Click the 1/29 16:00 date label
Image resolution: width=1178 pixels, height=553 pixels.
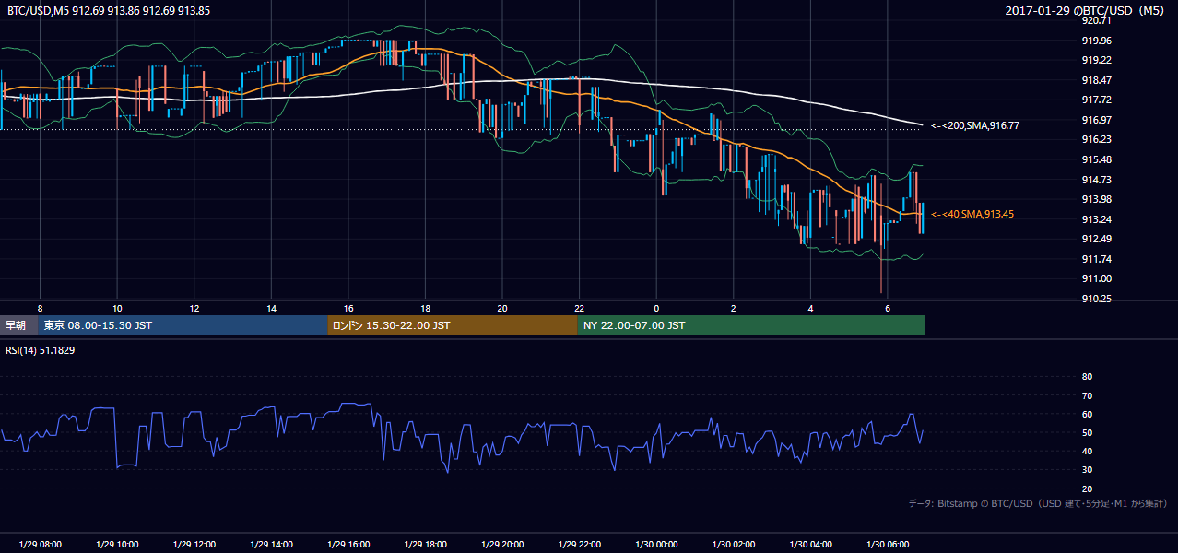[x=348, y=545]
